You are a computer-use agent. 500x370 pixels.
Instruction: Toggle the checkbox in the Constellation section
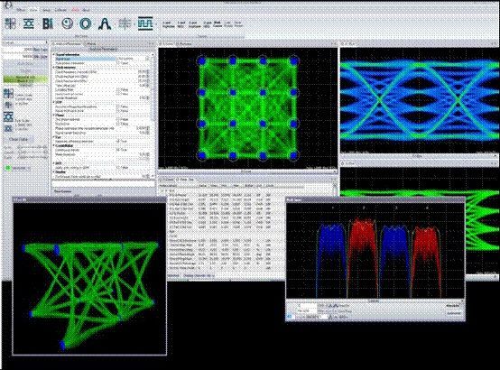click(x=118, y=150)
